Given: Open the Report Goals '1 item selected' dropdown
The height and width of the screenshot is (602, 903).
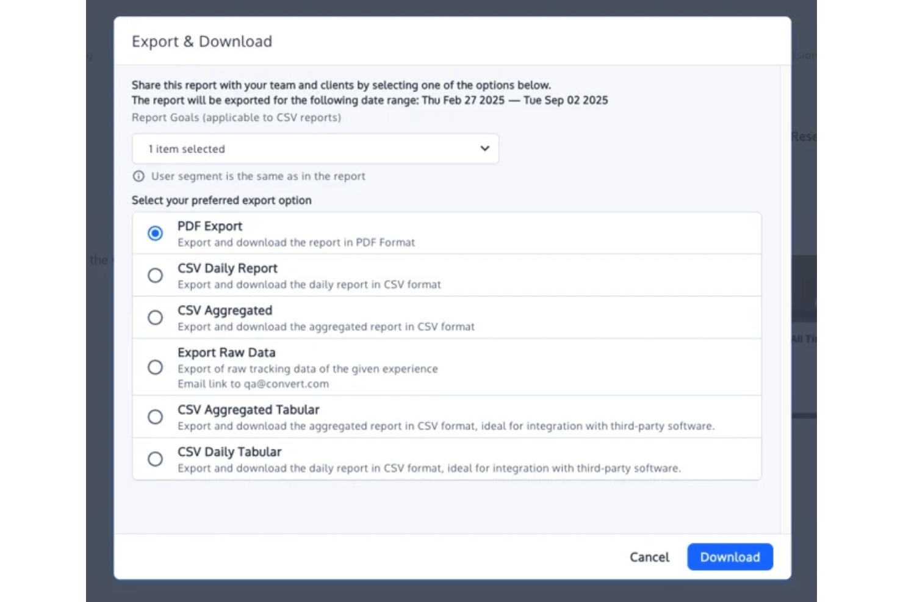Looking at the screenshot, I should [315, 149].
